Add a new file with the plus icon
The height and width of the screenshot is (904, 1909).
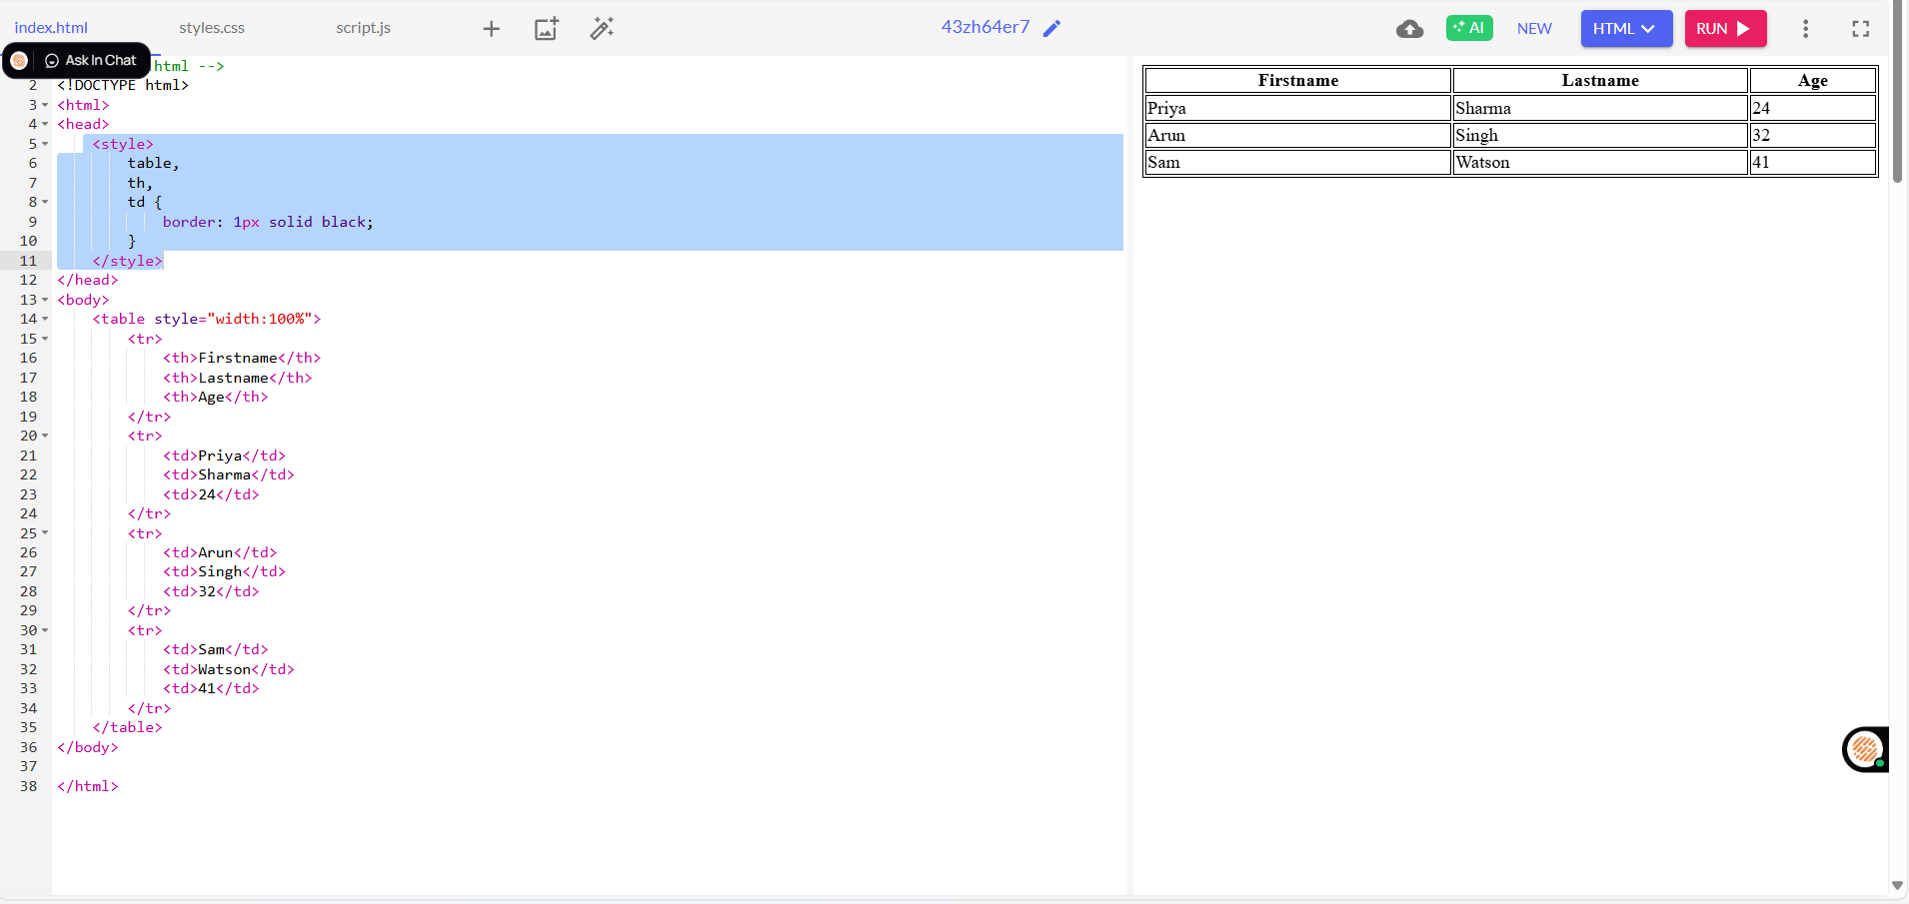(x=491, y=29)
